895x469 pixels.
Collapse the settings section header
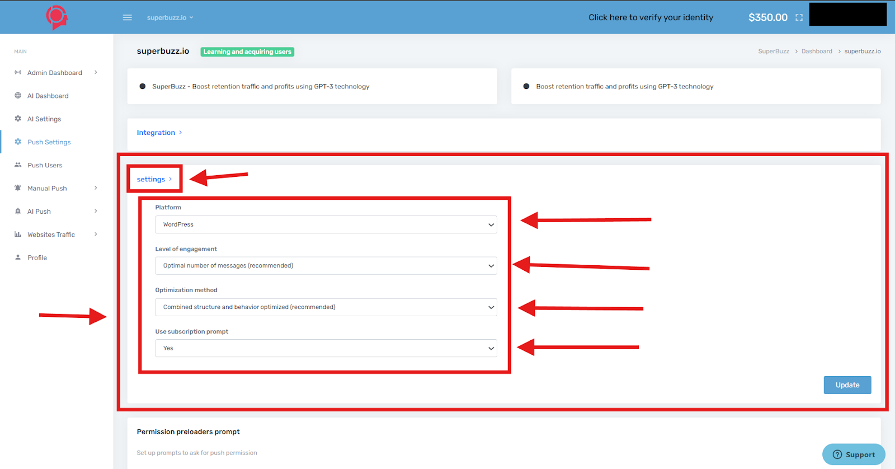pyautogui.click(x=154, y=179)
